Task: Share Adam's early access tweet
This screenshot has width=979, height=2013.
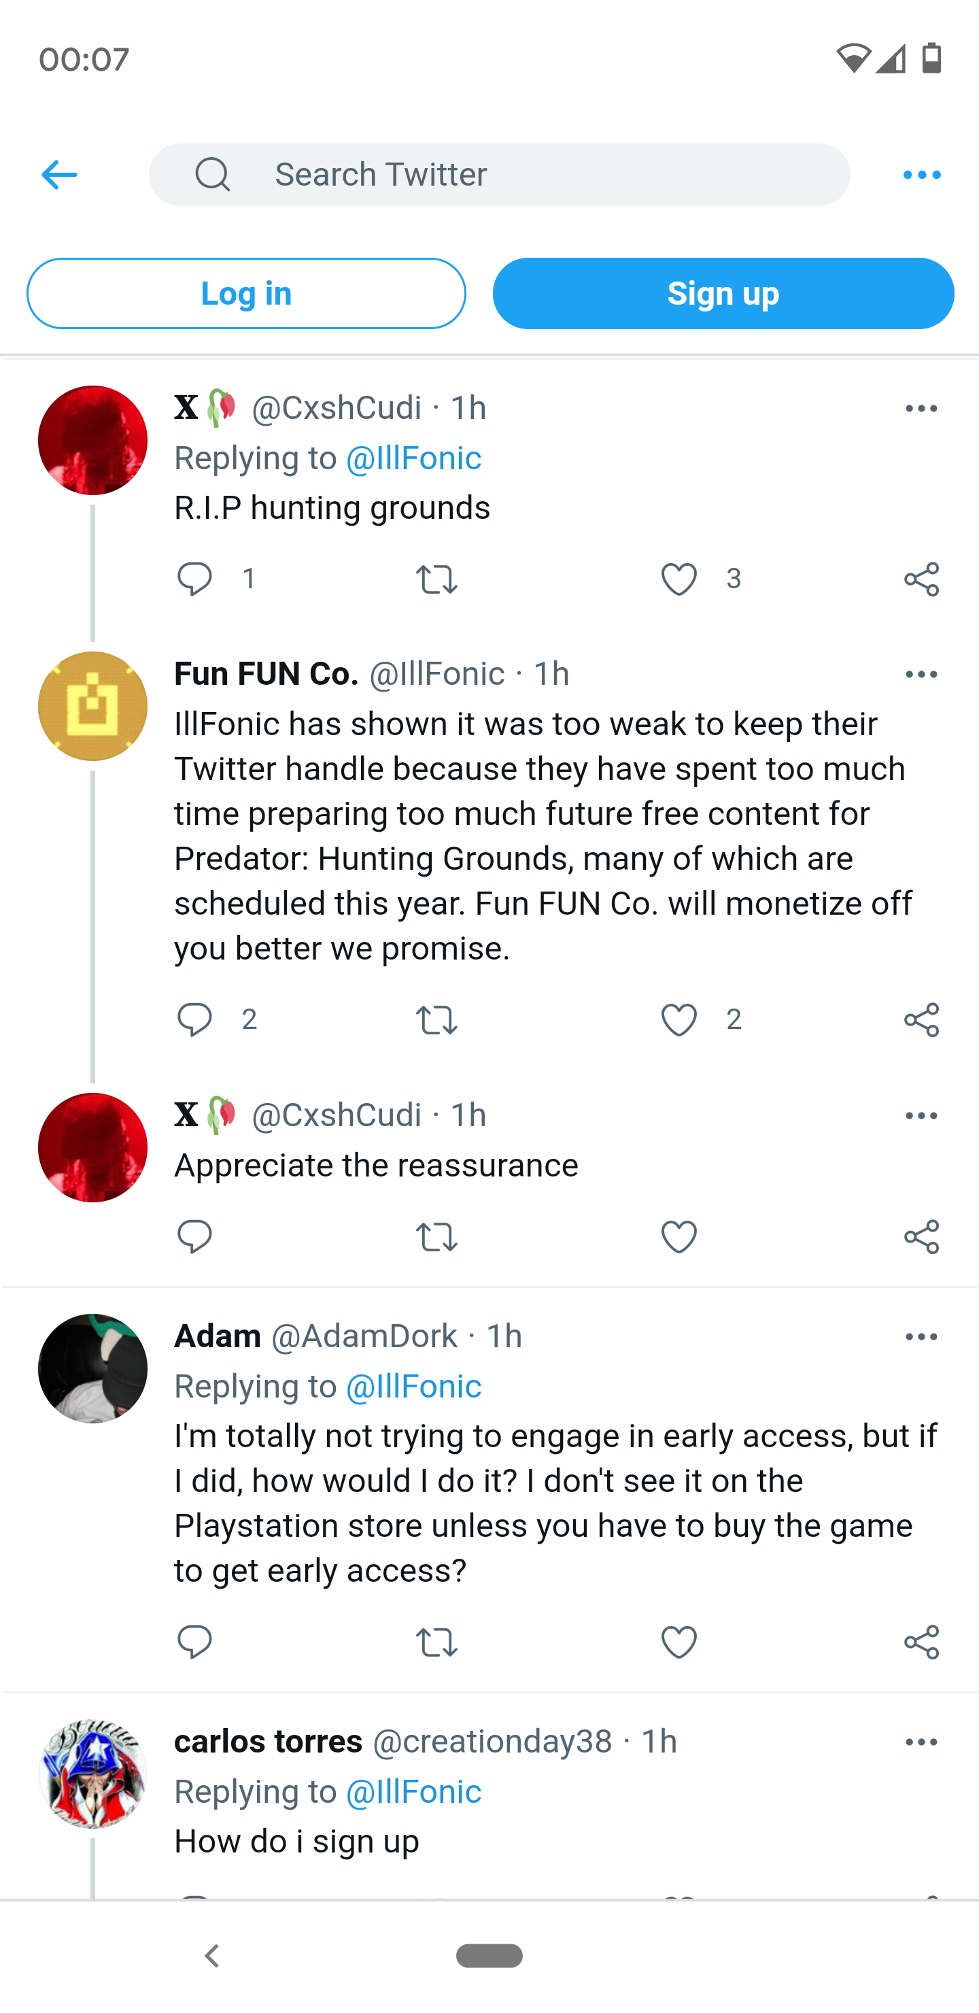Action: click(x=921, y=1642)
